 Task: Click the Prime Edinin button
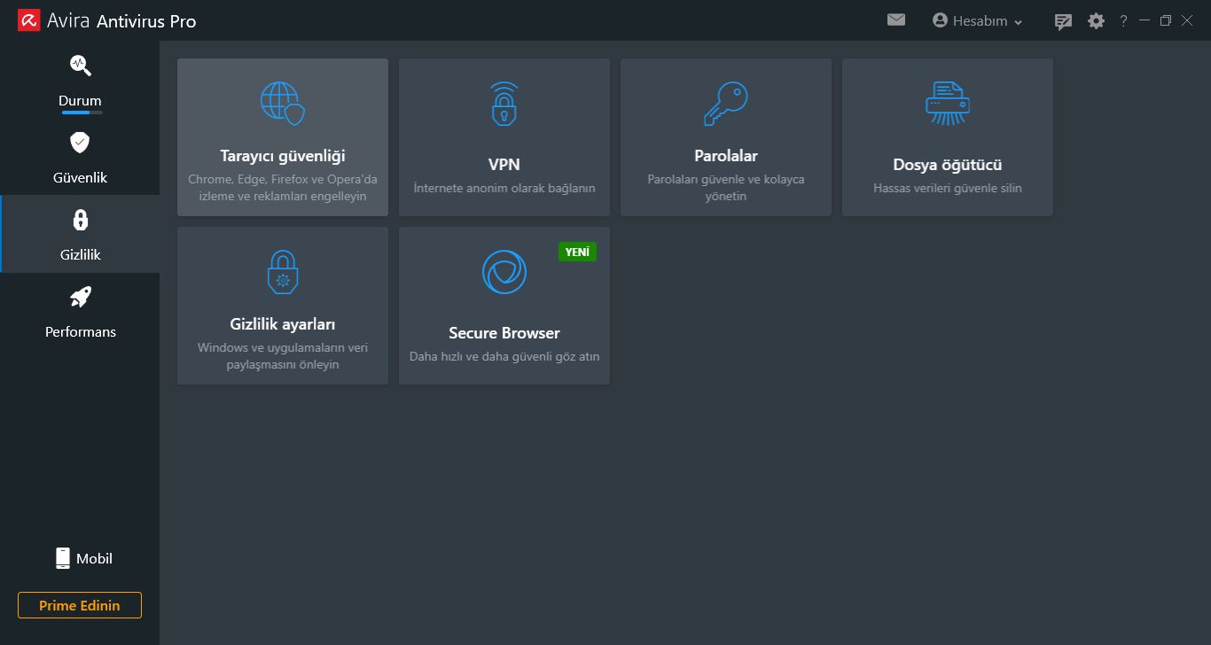coord(80,605)
